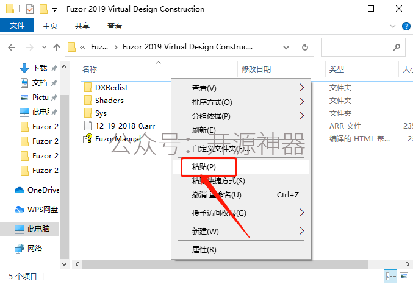Switch to the 主页 ribbon tab
The height and width of the screenshot is (284, 413).
(50, 26)
